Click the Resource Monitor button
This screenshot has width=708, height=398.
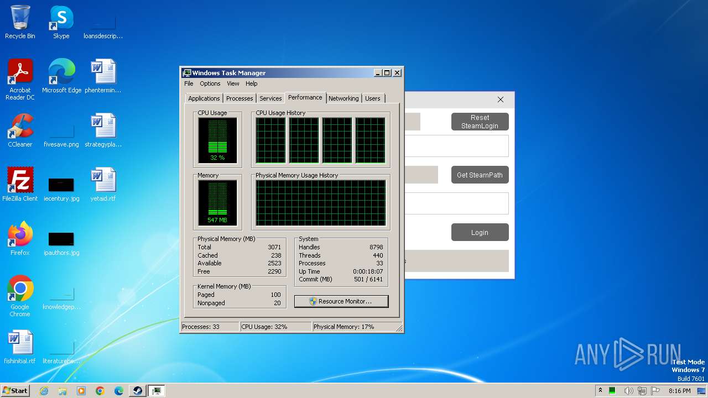(x=341, y=301)
